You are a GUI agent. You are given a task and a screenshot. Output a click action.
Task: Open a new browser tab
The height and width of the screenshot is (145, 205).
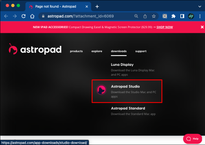click(97, 7)
